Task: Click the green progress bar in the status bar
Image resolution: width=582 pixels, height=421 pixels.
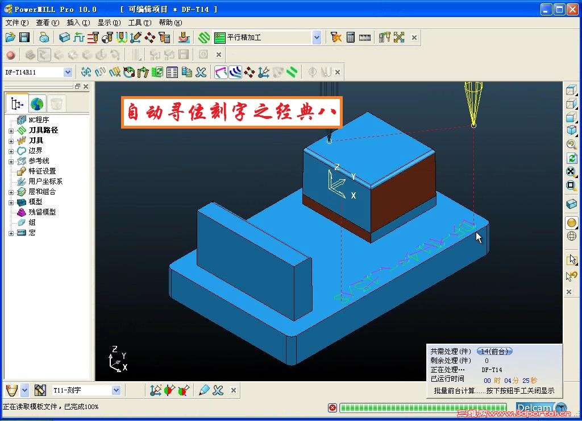Action: coord(424,408)
